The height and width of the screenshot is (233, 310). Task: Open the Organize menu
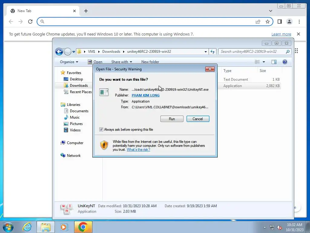[x=69, y=62]
